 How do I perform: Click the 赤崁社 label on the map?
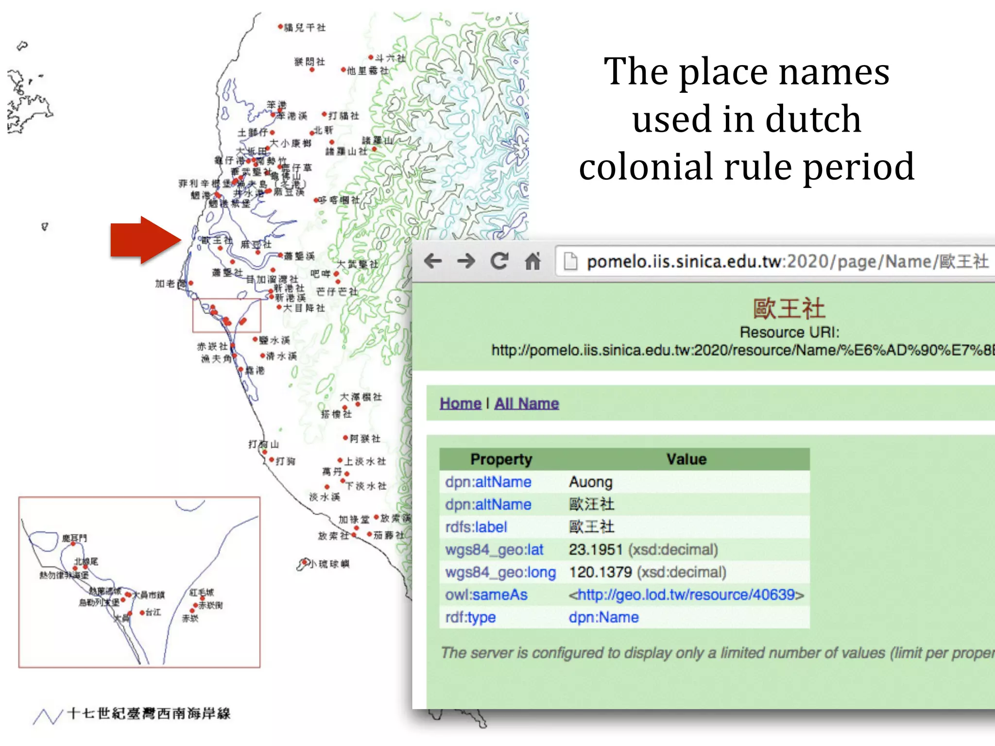point(212,346)
